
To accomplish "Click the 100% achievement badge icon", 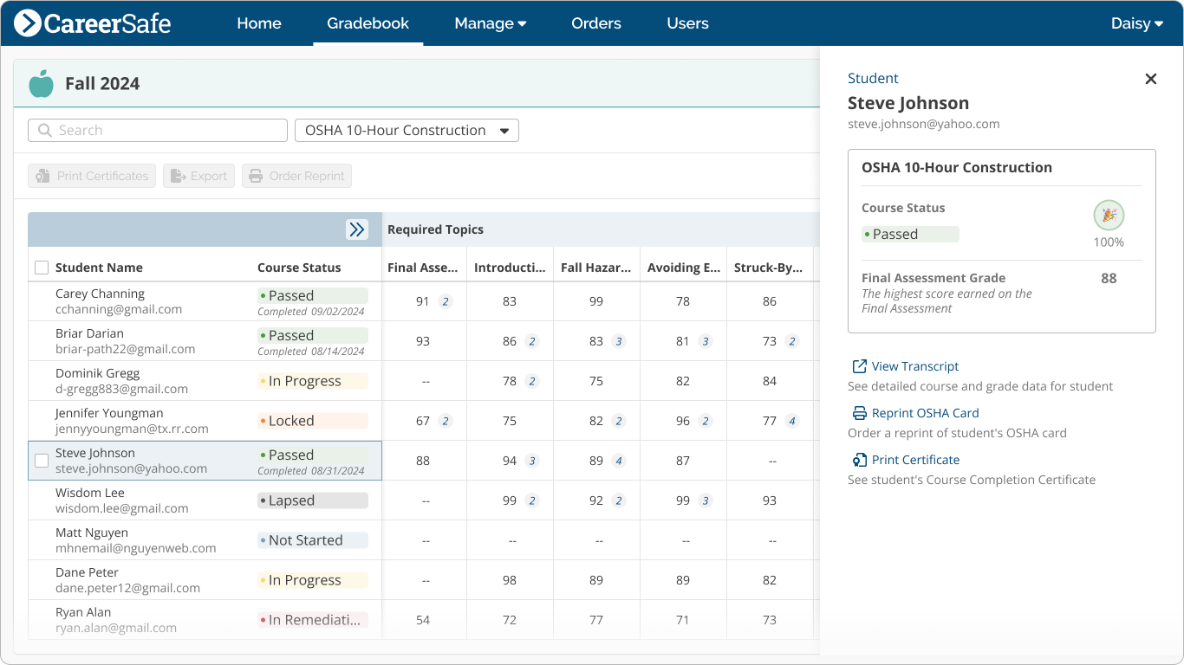I will coord(1109,215).
